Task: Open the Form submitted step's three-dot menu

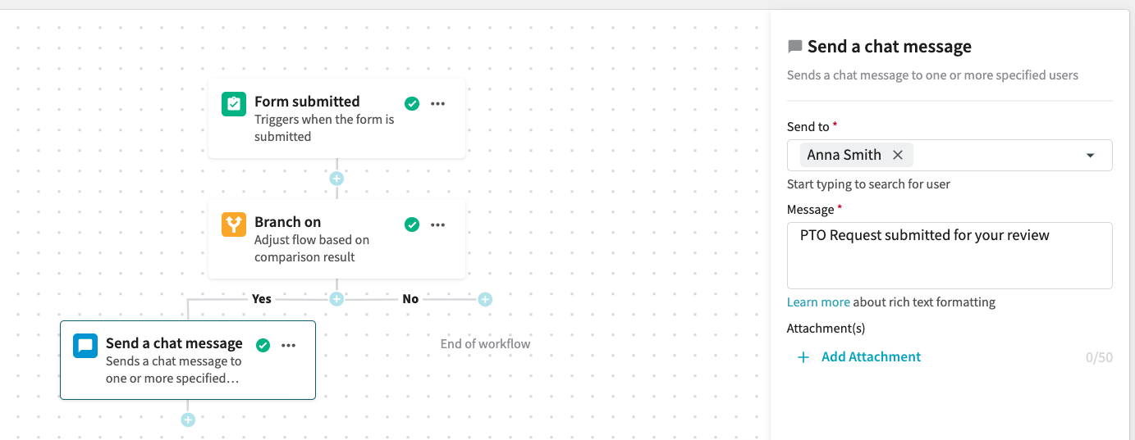Action: pos(438,104)
